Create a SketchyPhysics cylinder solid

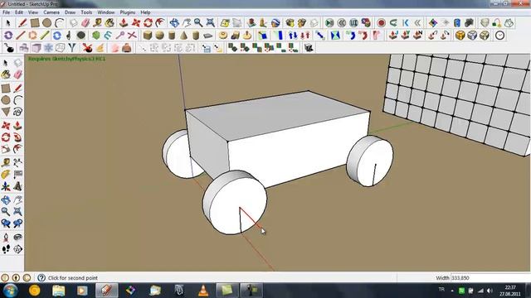coord(172,35)
